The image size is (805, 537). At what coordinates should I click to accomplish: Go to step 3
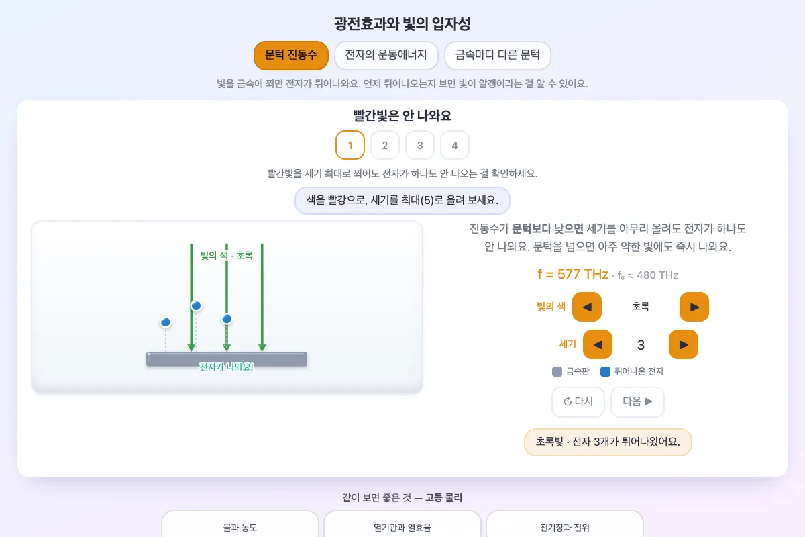coord(420,145)
